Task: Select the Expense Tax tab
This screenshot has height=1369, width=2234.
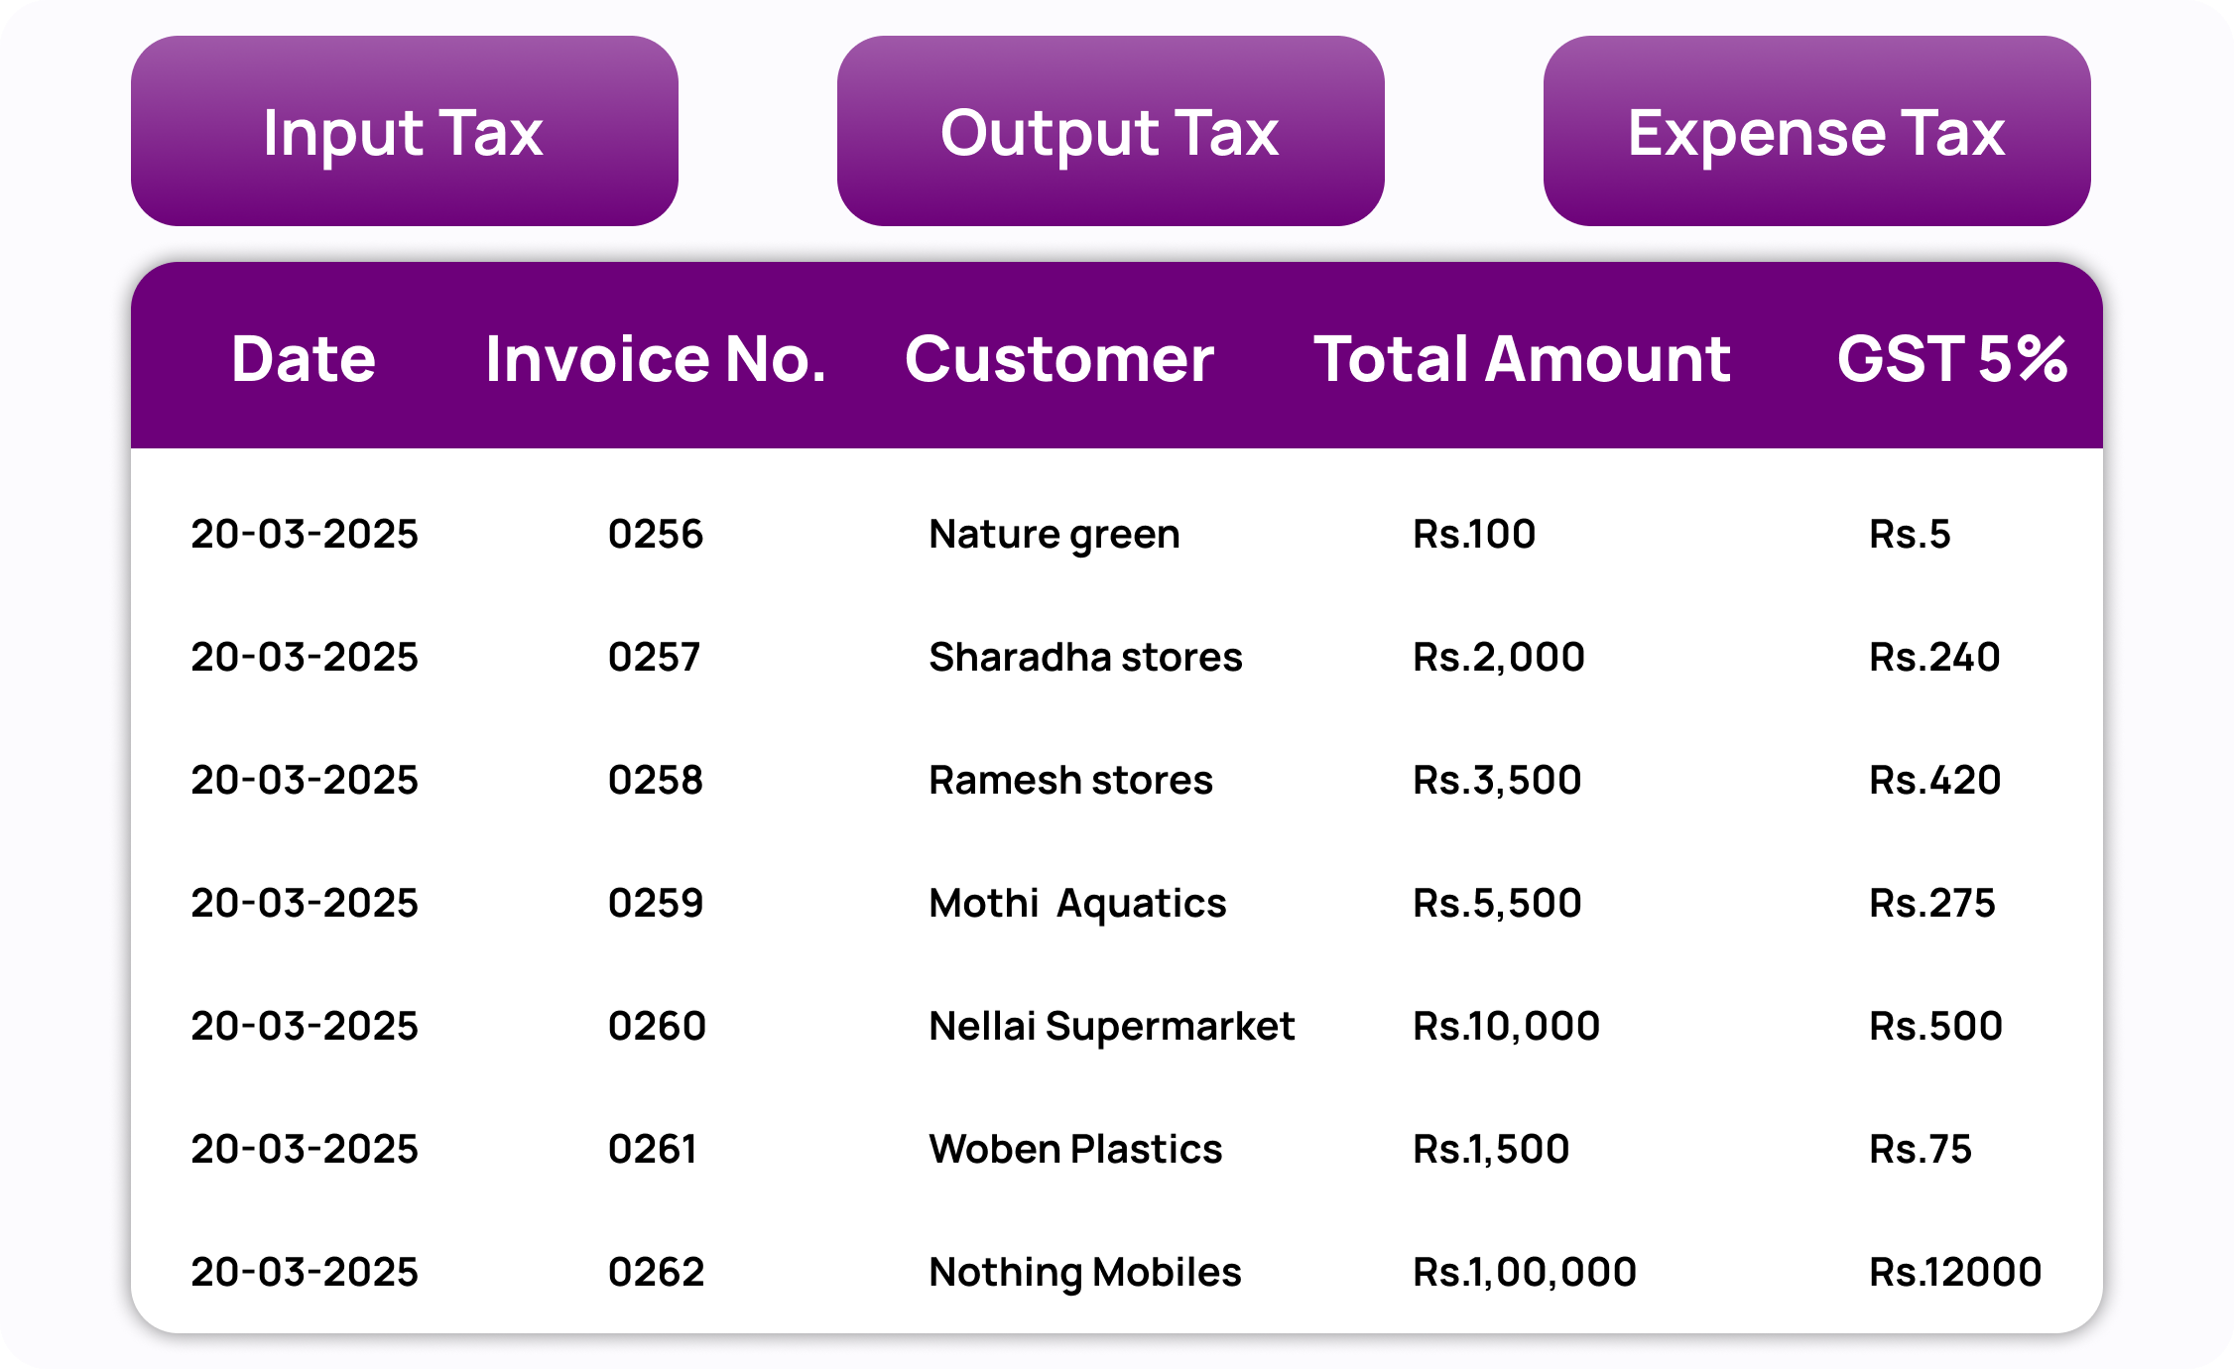Action: [1816, 131]
